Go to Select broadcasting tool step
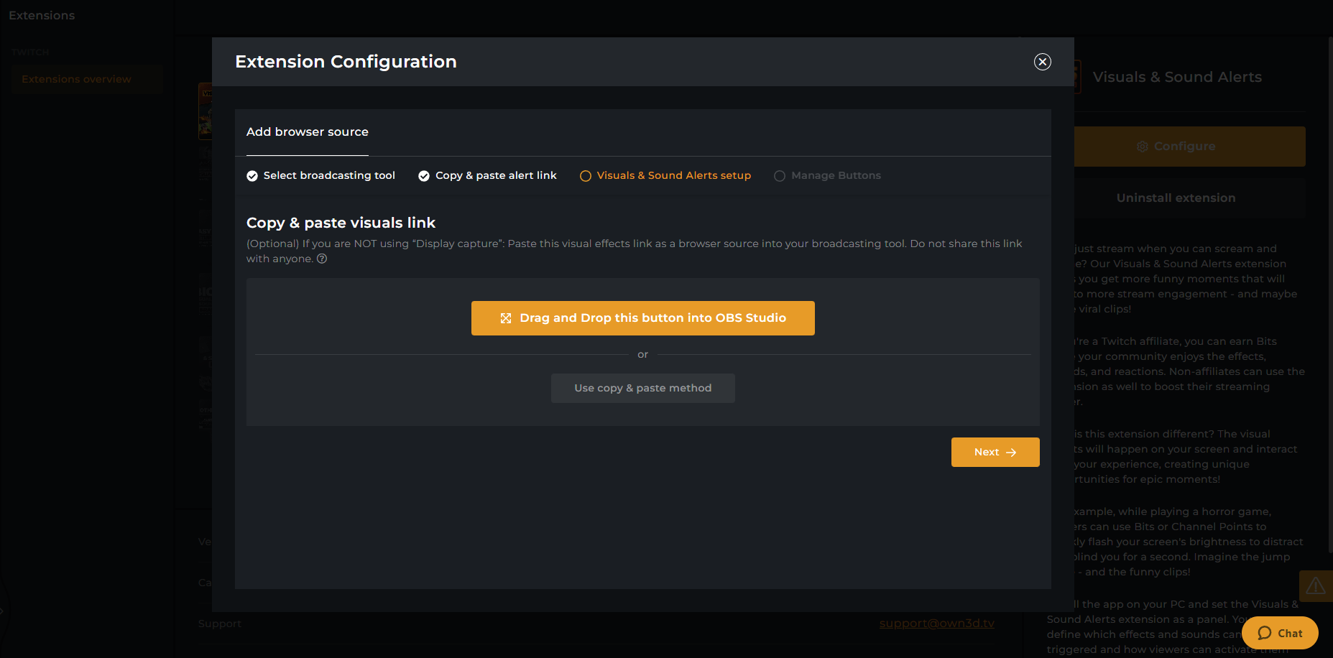 (x=321, y=175)
